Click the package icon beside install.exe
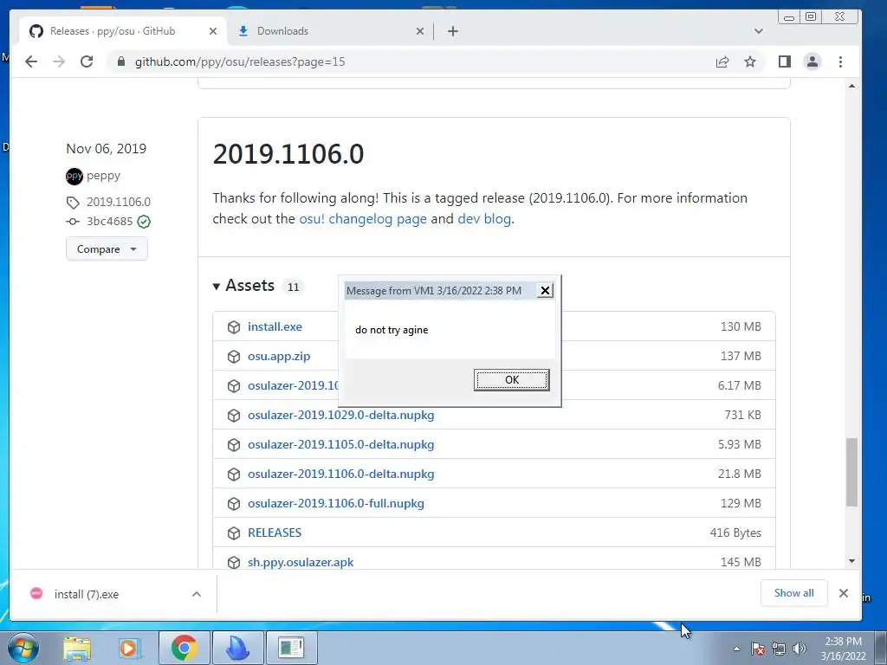The height and width of the screenshot is (665, 887). [234, 327]
